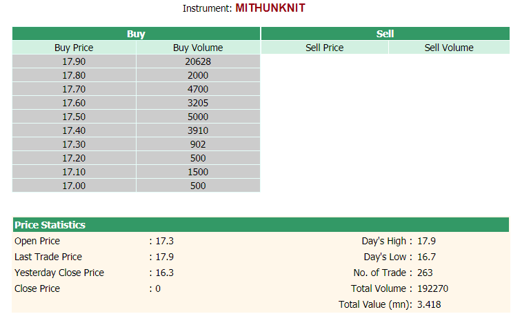The image size is (511, 314).
Task: Select buy volume 3205 cell
Action: pos(198,103)
